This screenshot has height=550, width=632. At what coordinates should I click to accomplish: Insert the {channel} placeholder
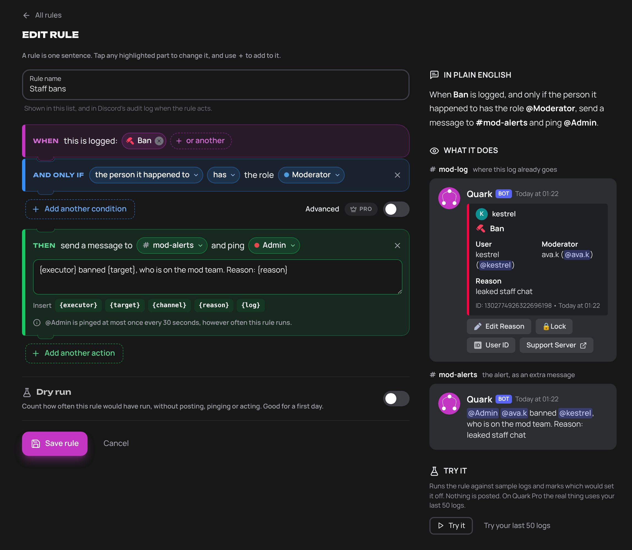pyautogui.click(x=169, y=305)
